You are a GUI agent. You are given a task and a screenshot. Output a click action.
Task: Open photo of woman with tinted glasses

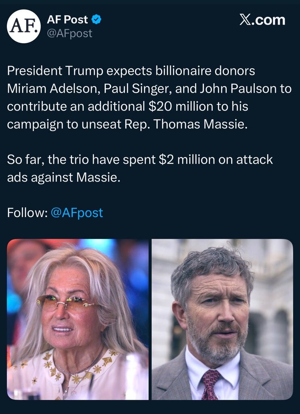78,319
